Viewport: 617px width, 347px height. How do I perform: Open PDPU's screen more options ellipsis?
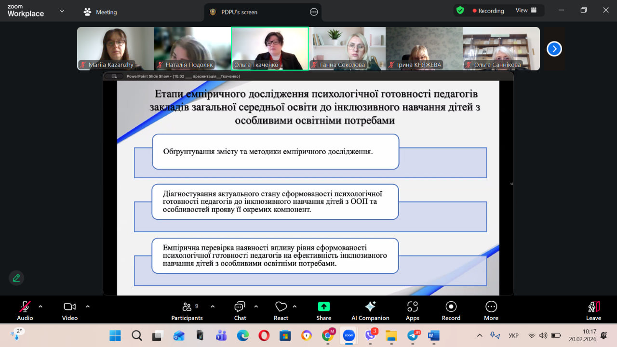click(314, 12)
